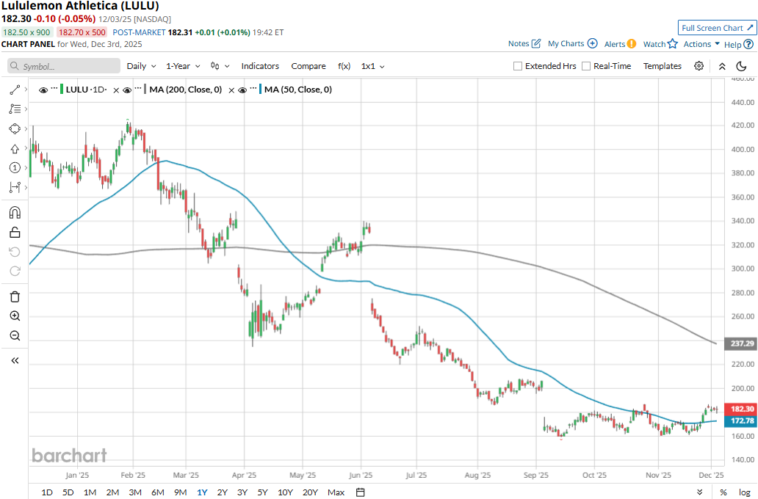Expand the Actions dropdown menu
Screen dimensions: 758x499
[x=701, y=44]
